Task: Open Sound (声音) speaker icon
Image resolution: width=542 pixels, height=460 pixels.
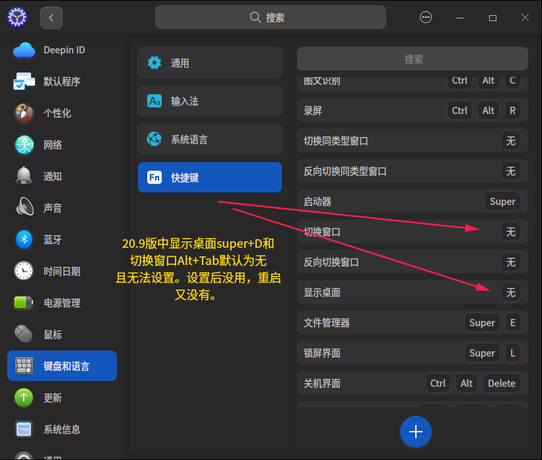Action: [25, 208]
